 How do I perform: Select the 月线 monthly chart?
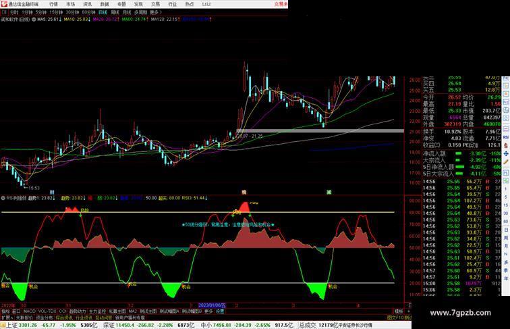coord(127,12)
